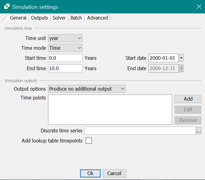Open the Advanced tab
205x180 pixels.
pos(97,18)
